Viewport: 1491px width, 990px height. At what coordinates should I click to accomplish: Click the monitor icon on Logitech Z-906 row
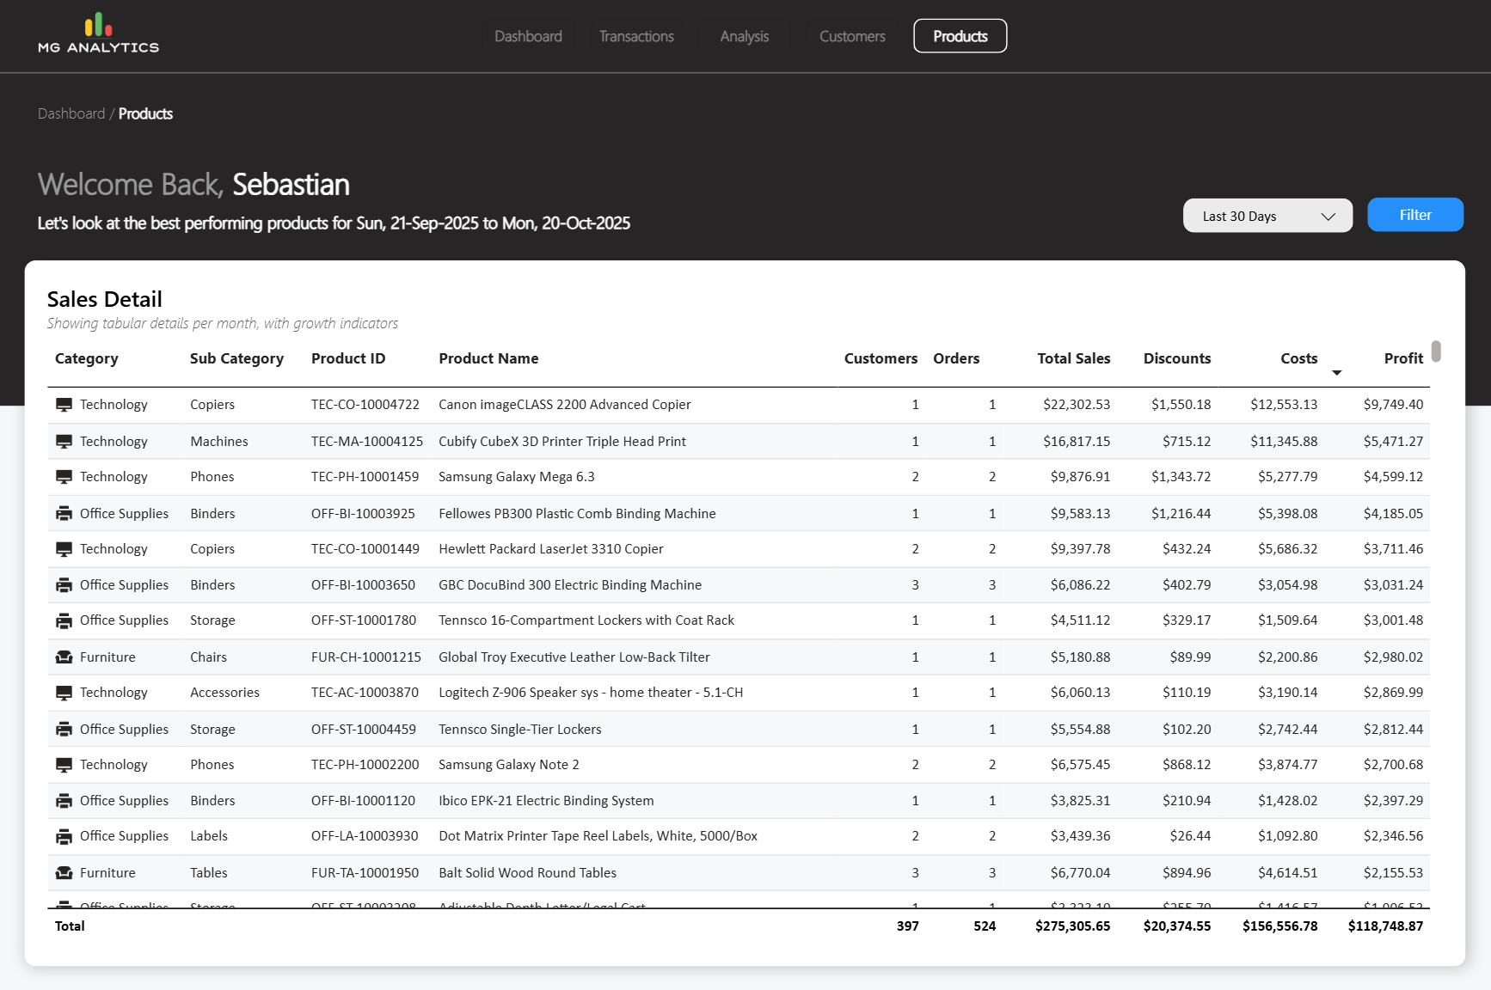click(x=64, y=693)
